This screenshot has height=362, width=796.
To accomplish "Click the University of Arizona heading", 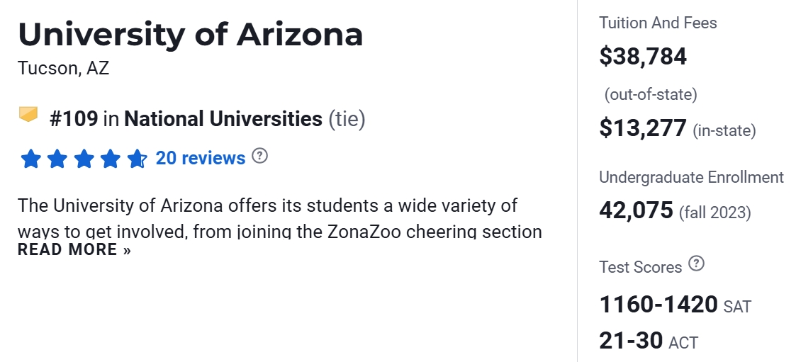I will point(191,35).
